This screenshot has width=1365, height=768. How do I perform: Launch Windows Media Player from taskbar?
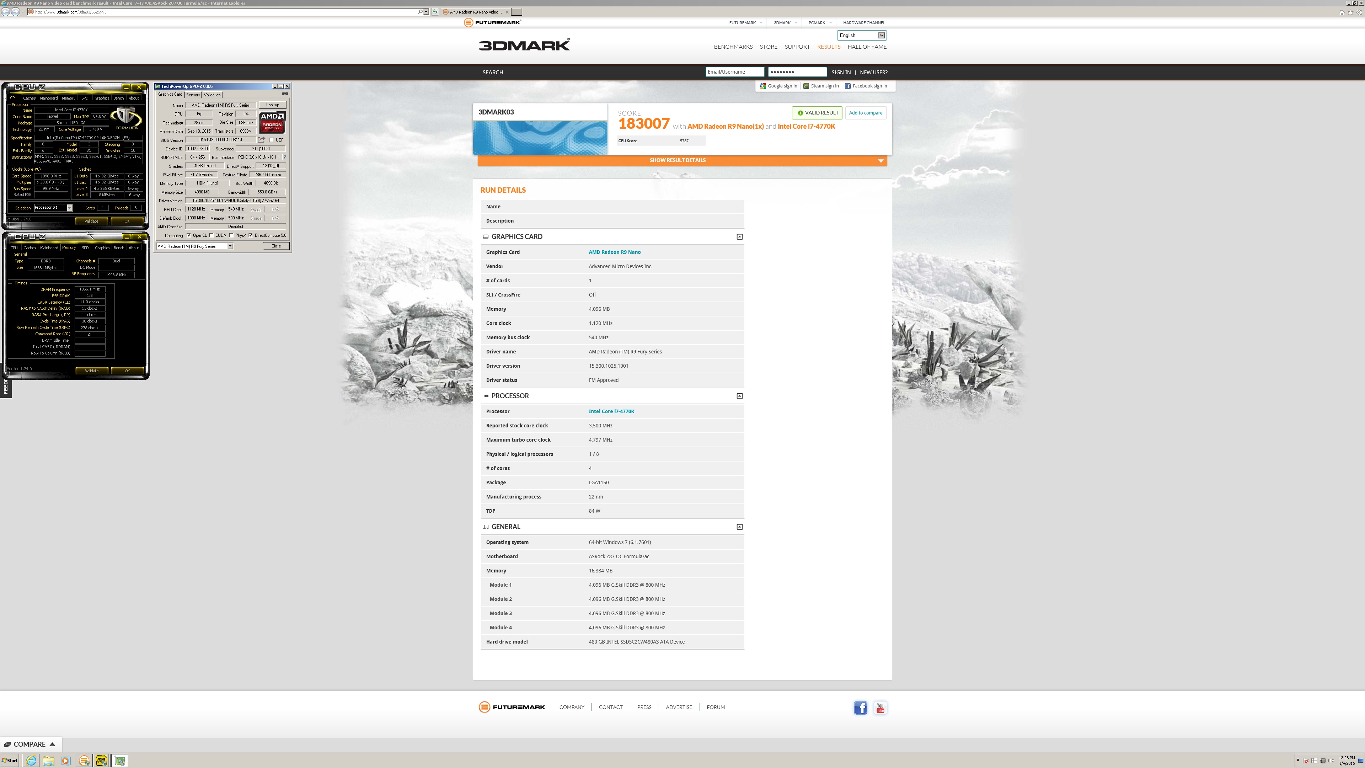[x=66, y=761]
